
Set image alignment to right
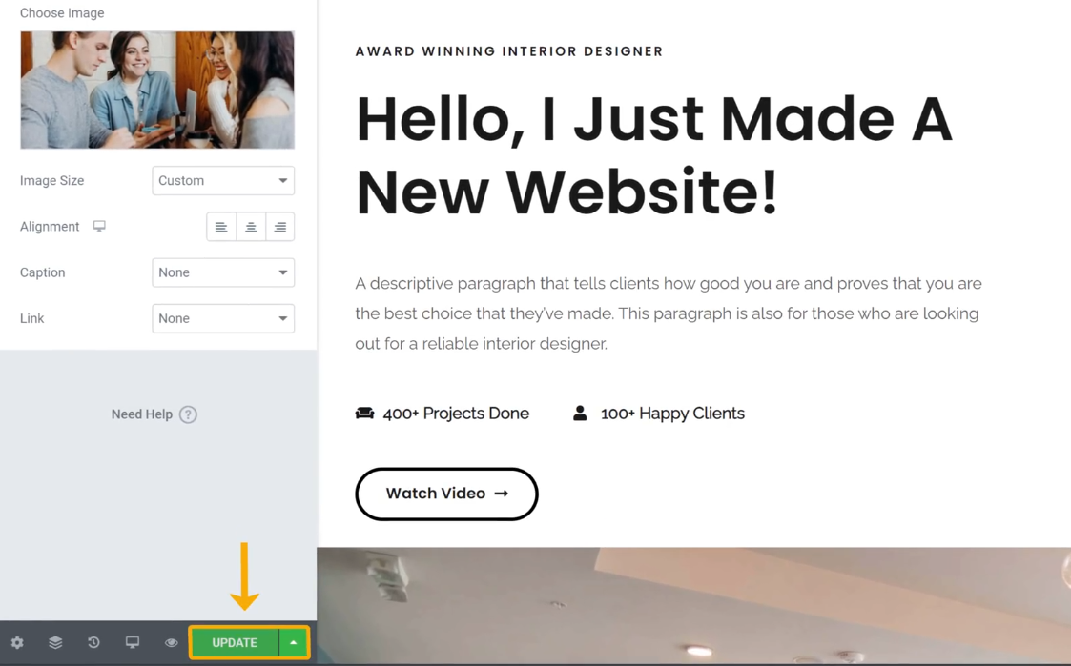[x=280, y=227]
